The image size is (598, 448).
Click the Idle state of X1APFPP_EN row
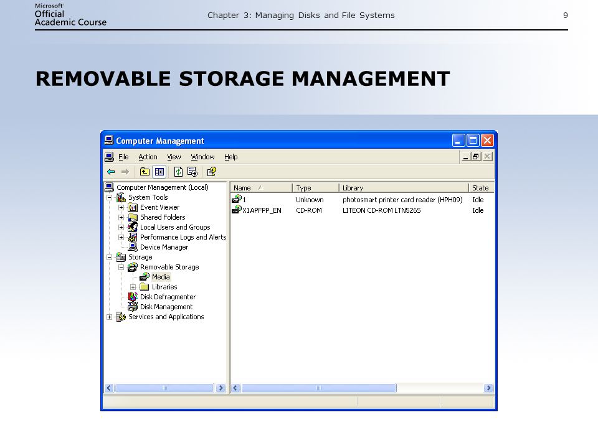(x=478, y=210)
